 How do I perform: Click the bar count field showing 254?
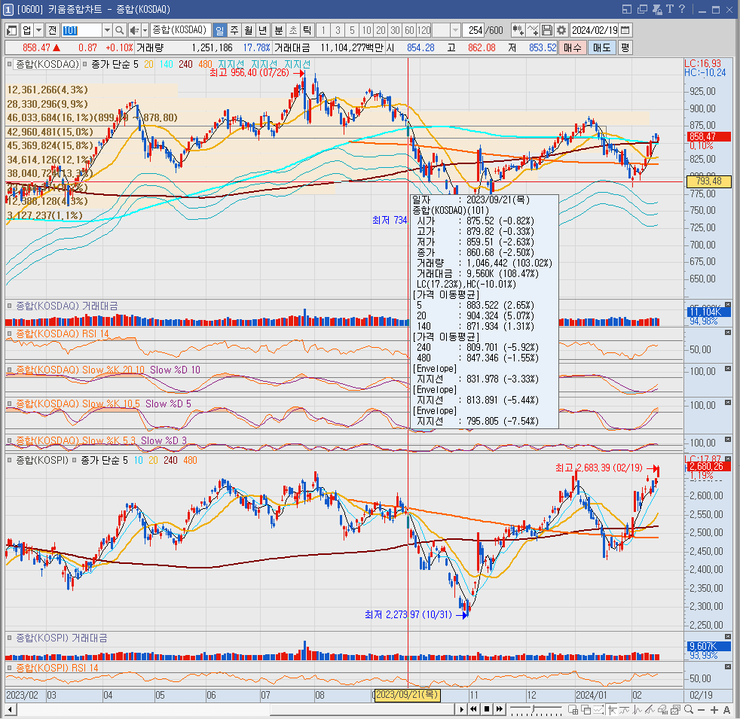tap(473, 31)
